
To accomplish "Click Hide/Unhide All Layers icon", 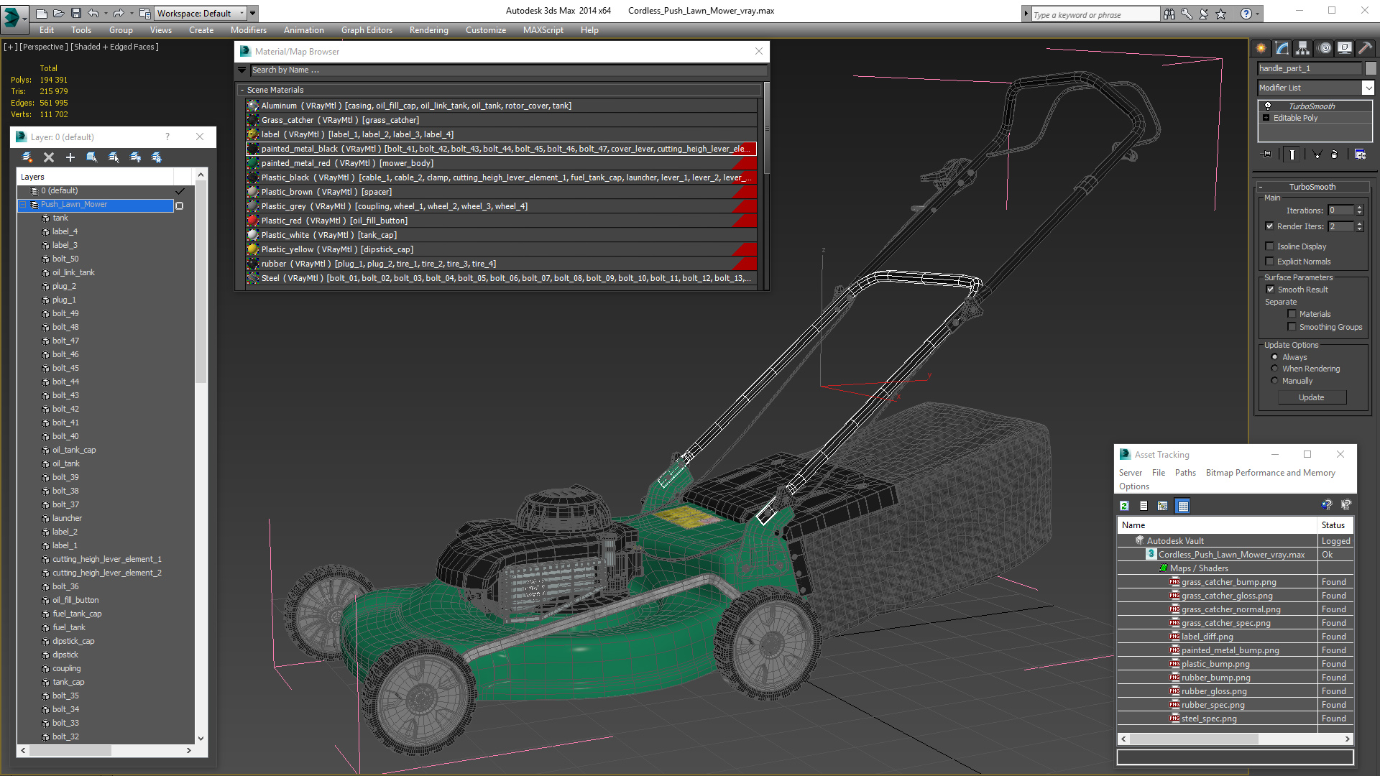I will click(x=135, y=157).
